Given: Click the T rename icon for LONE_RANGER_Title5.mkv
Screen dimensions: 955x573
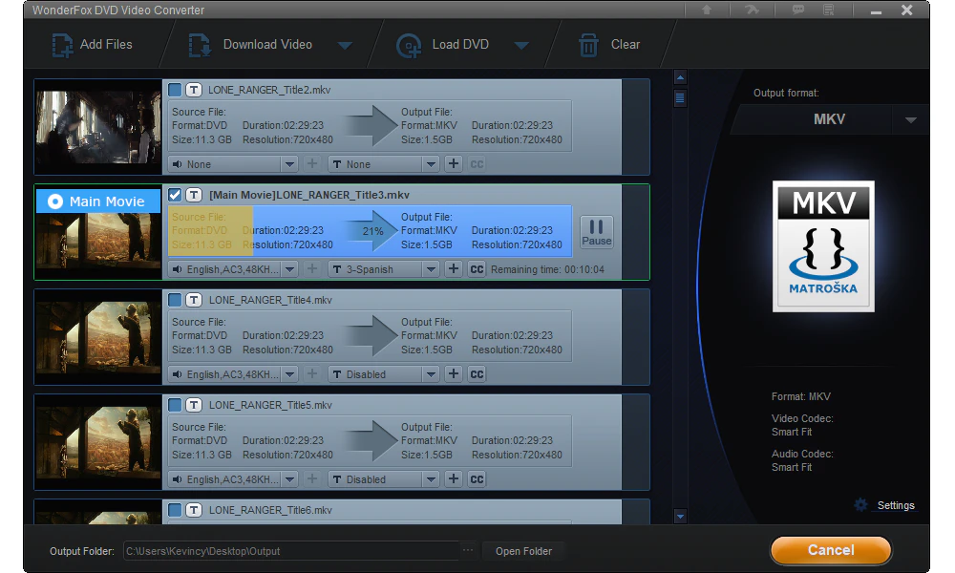Looking at the screenshot, I should (194, 405).
